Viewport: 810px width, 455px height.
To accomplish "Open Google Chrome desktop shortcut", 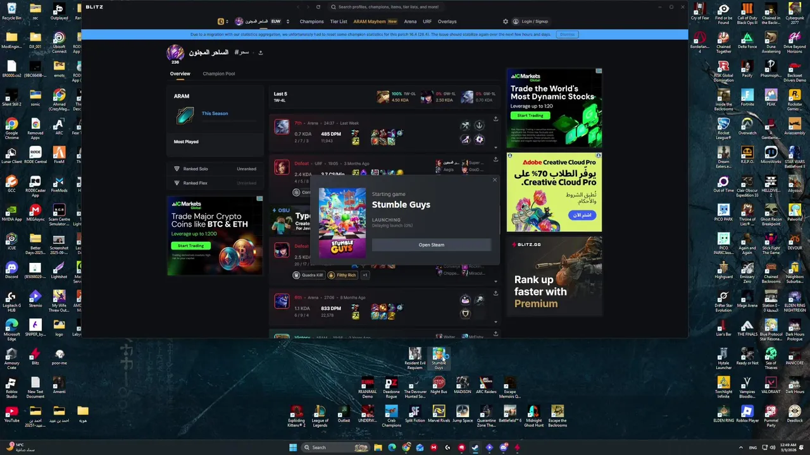I will pos(11,126).
